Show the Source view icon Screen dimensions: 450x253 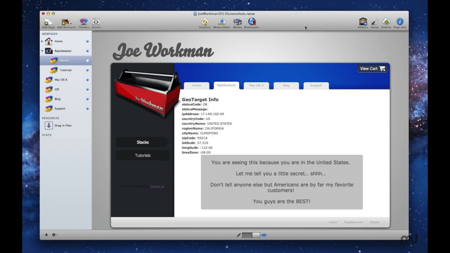[x=96, y=23]
